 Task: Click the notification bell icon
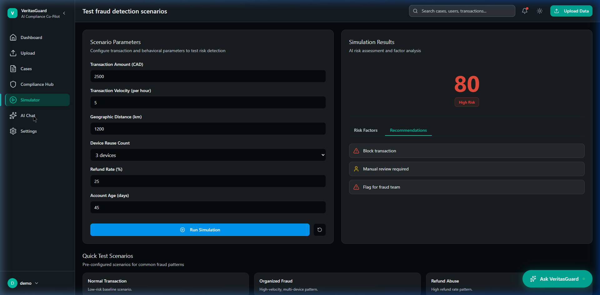525,11
